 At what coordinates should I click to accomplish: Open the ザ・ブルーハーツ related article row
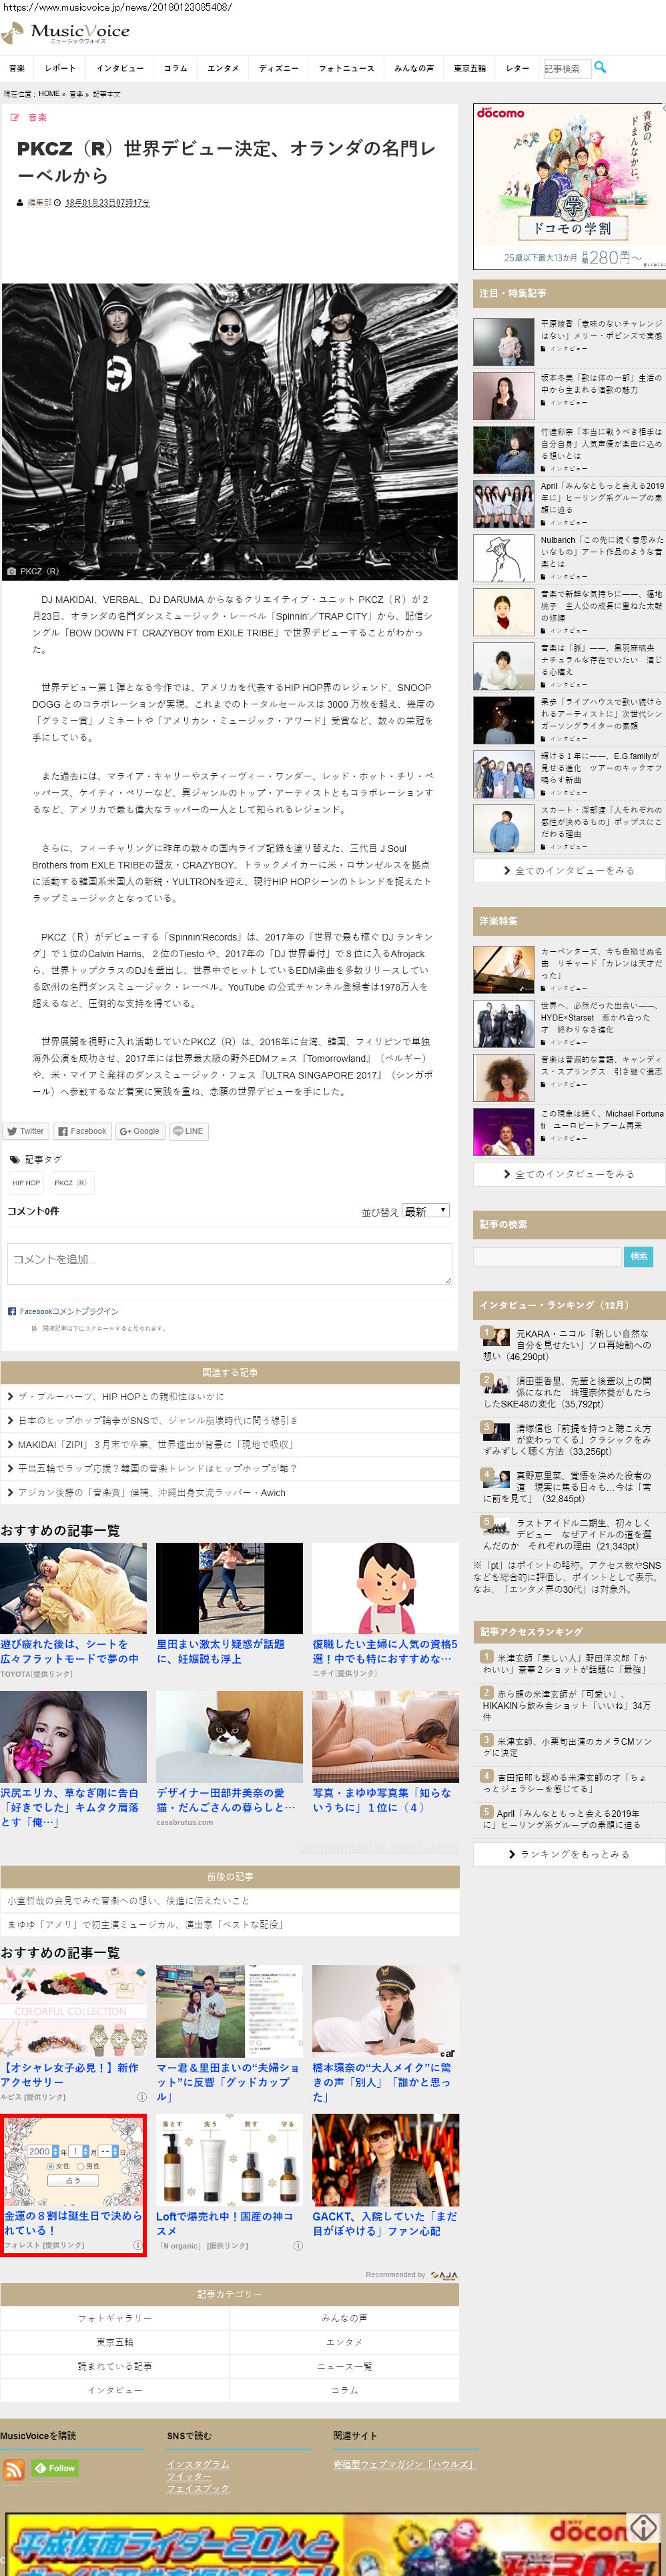(230, 1396)
